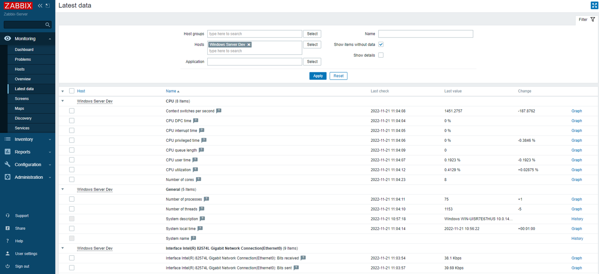The width and height of the screenshot is (599, 274).
Task: Open help tooltip for CPU utilization
Action: click(x=195, y=170)
